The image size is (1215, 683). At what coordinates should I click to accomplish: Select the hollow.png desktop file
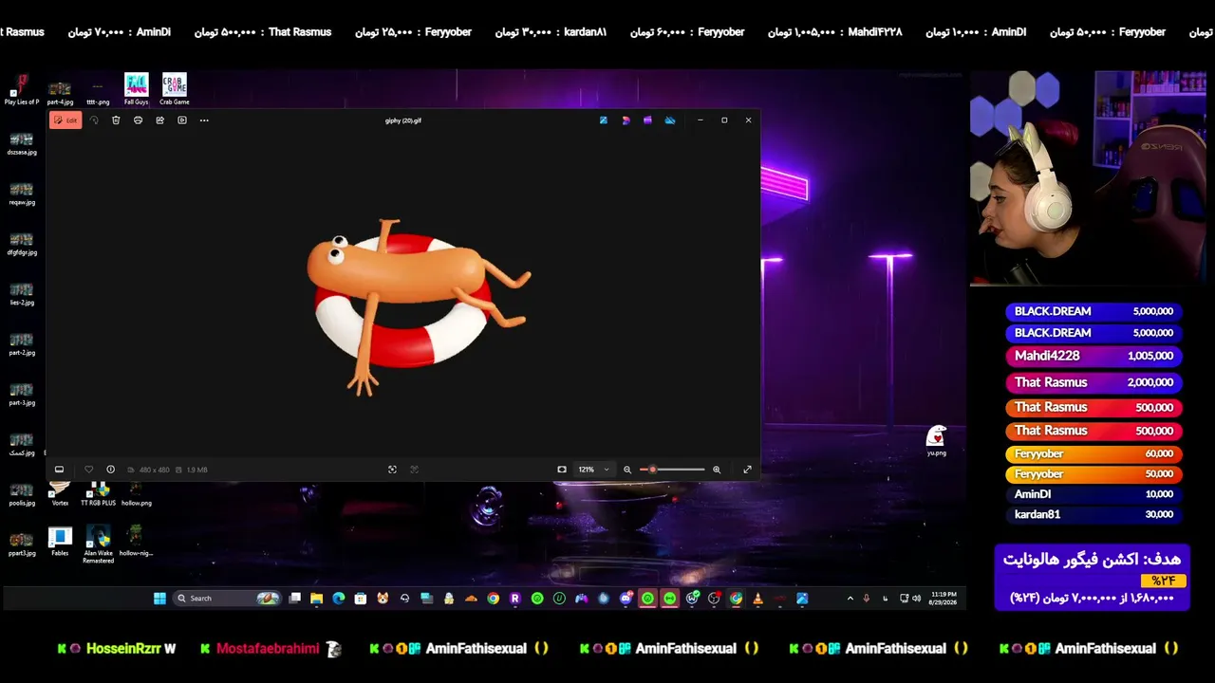coord(136,494)
